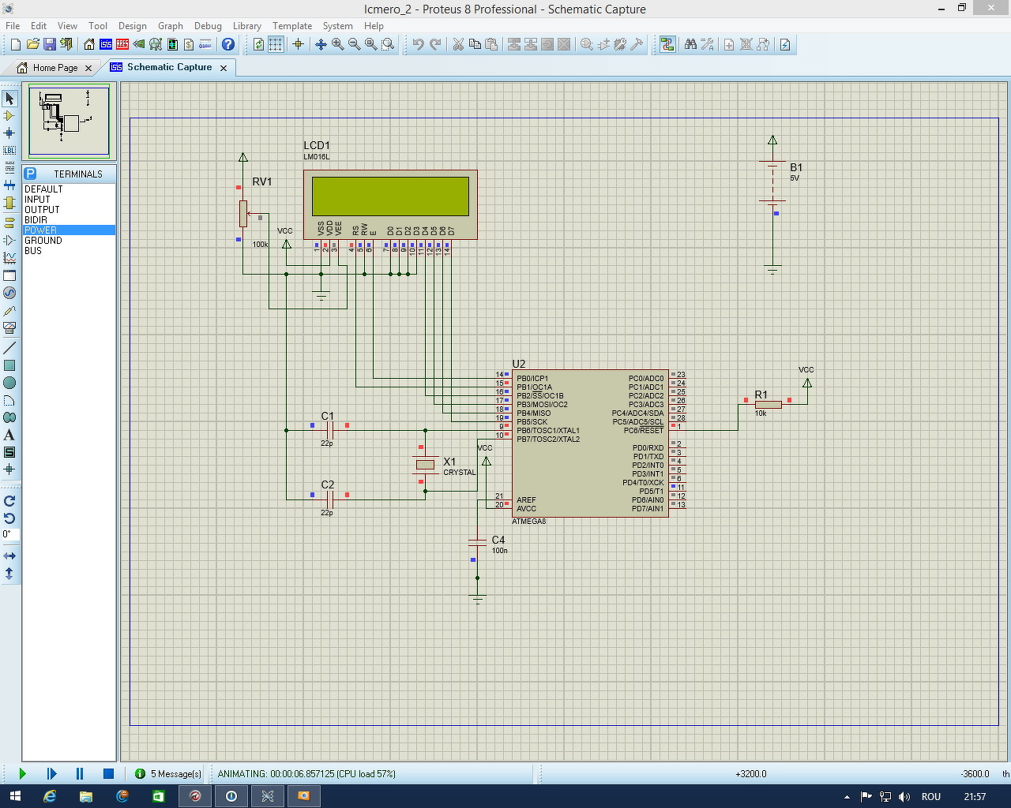Stop the simulation
1011x808 pixels.
pyautogui.click(x=109, y=774)
